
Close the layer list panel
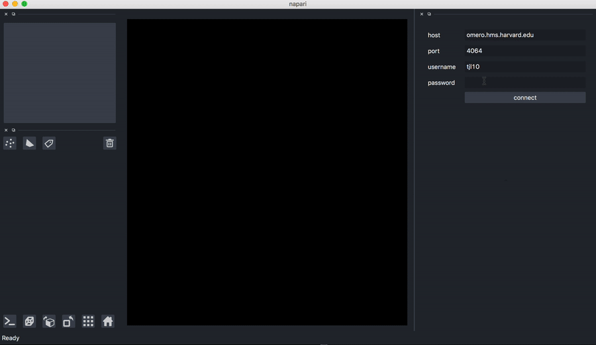point(6,130)
